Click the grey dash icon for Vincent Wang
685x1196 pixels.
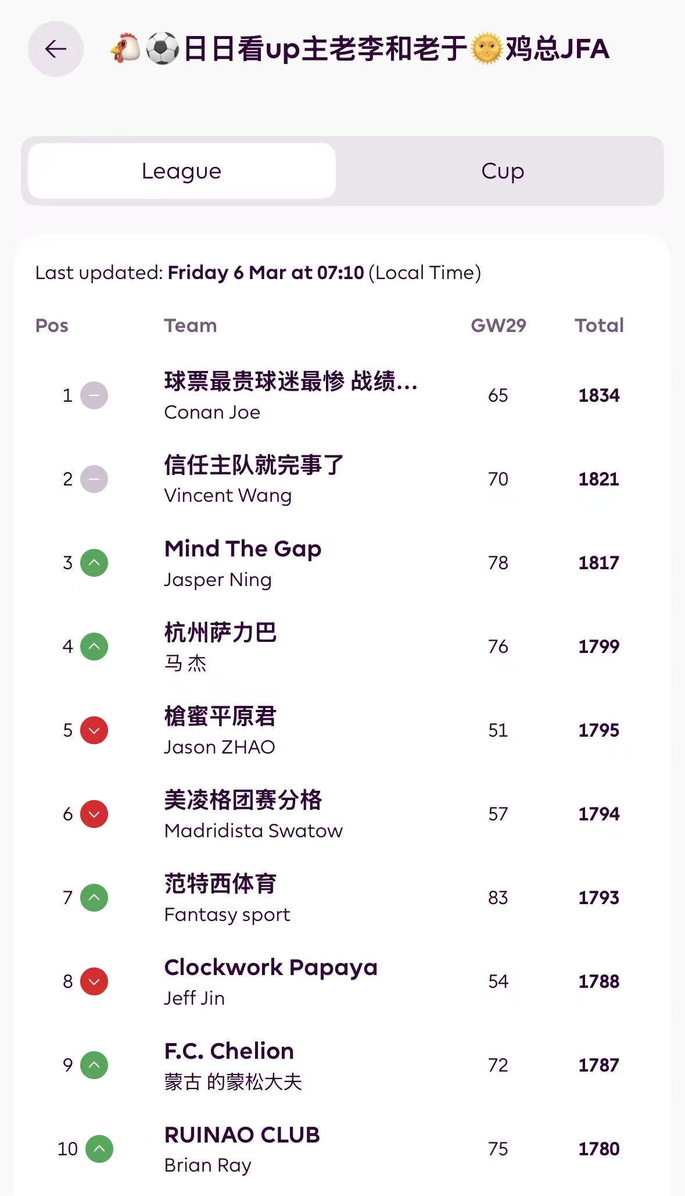tap(94, 479)
